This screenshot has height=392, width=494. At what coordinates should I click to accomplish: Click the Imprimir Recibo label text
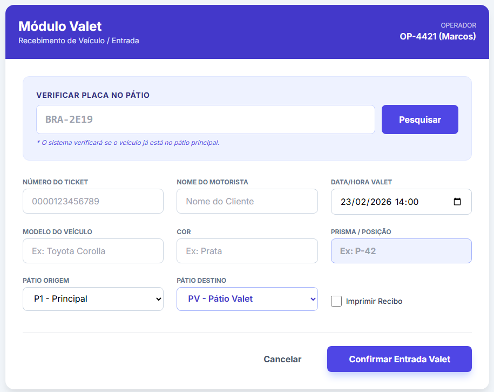click(374, 301)
